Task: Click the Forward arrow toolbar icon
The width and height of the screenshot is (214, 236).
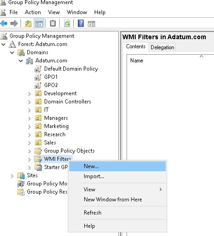Action: click(x=14, y=24)
